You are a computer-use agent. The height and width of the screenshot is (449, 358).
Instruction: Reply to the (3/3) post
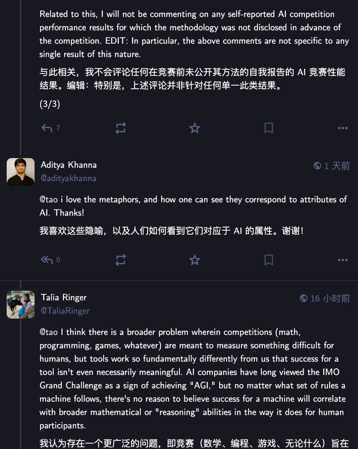tap(47, 128)
